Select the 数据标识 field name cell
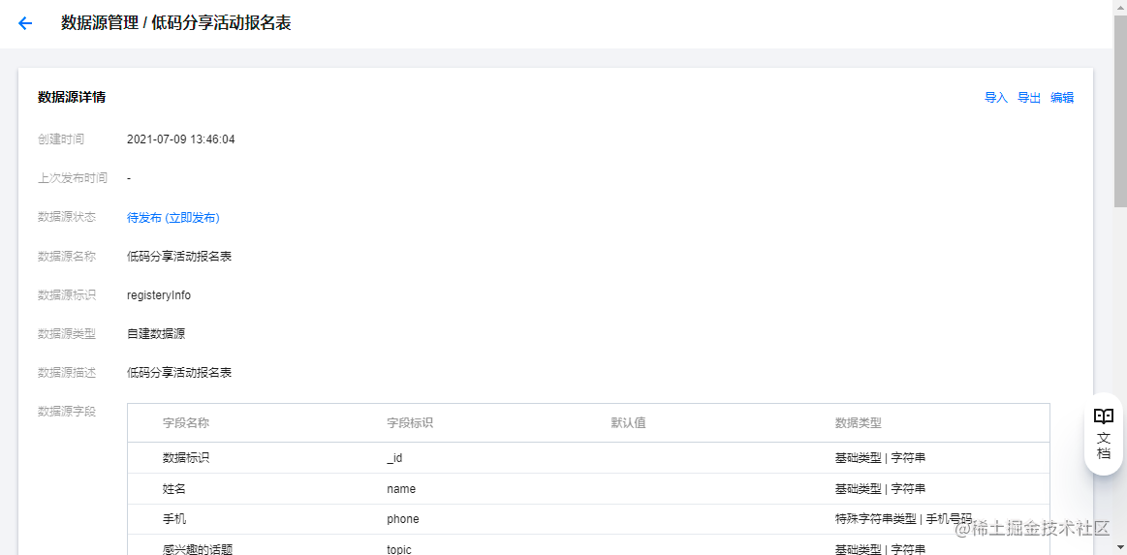1127x555 pixels. click(x=186, y=458)
